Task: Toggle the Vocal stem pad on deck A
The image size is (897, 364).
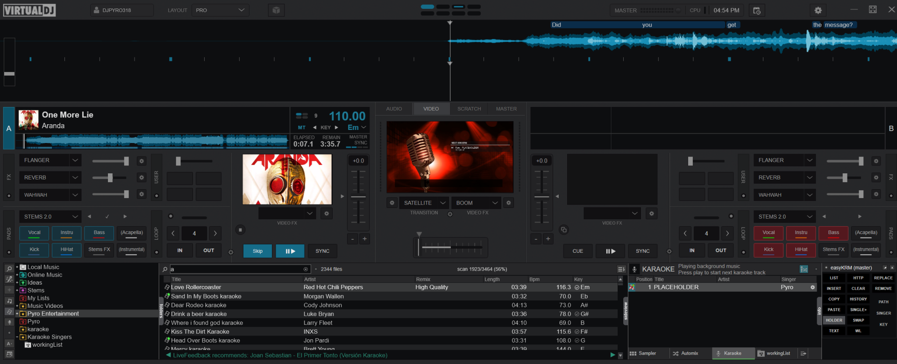Action: 34,233
